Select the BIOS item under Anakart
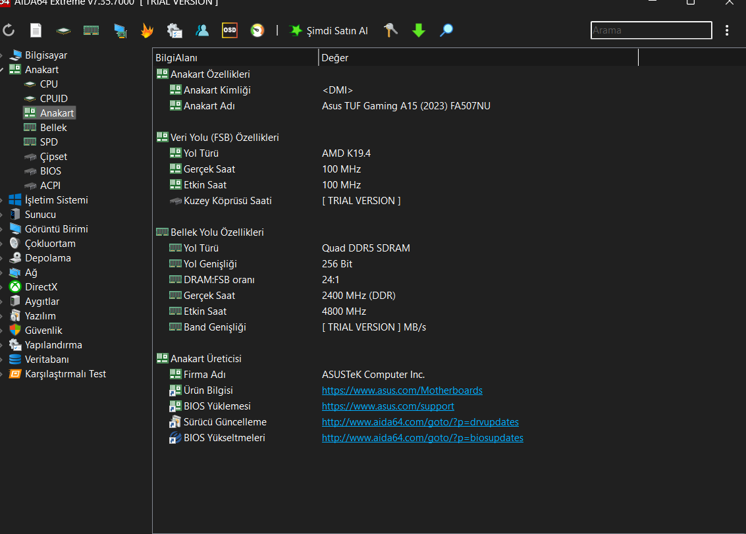This screenshot has height=534, width=746. [50, 171]
